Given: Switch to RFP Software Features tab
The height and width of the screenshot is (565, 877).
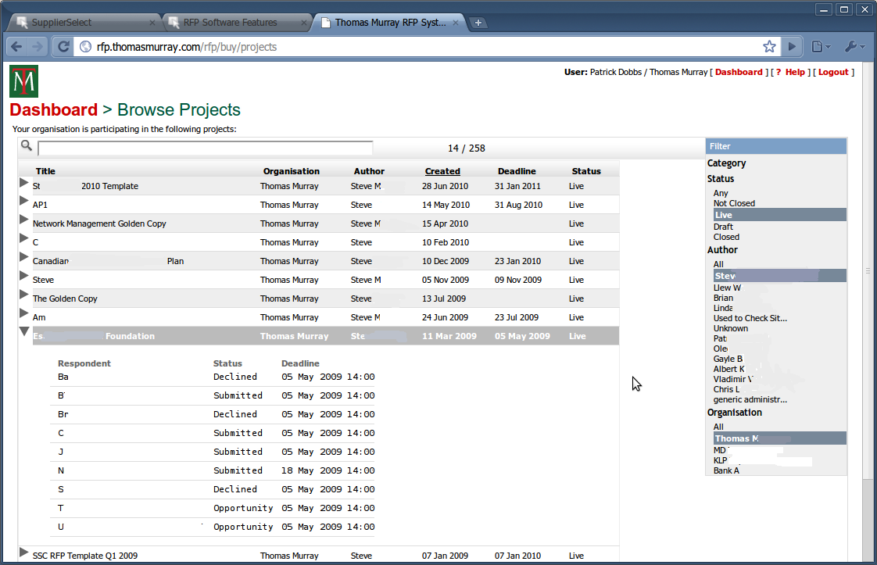Looking at the screenshot, I should [x=236, y=23].
